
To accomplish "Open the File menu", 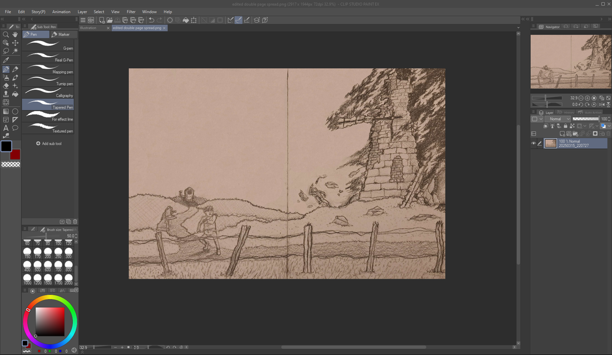I will [8, 12].
